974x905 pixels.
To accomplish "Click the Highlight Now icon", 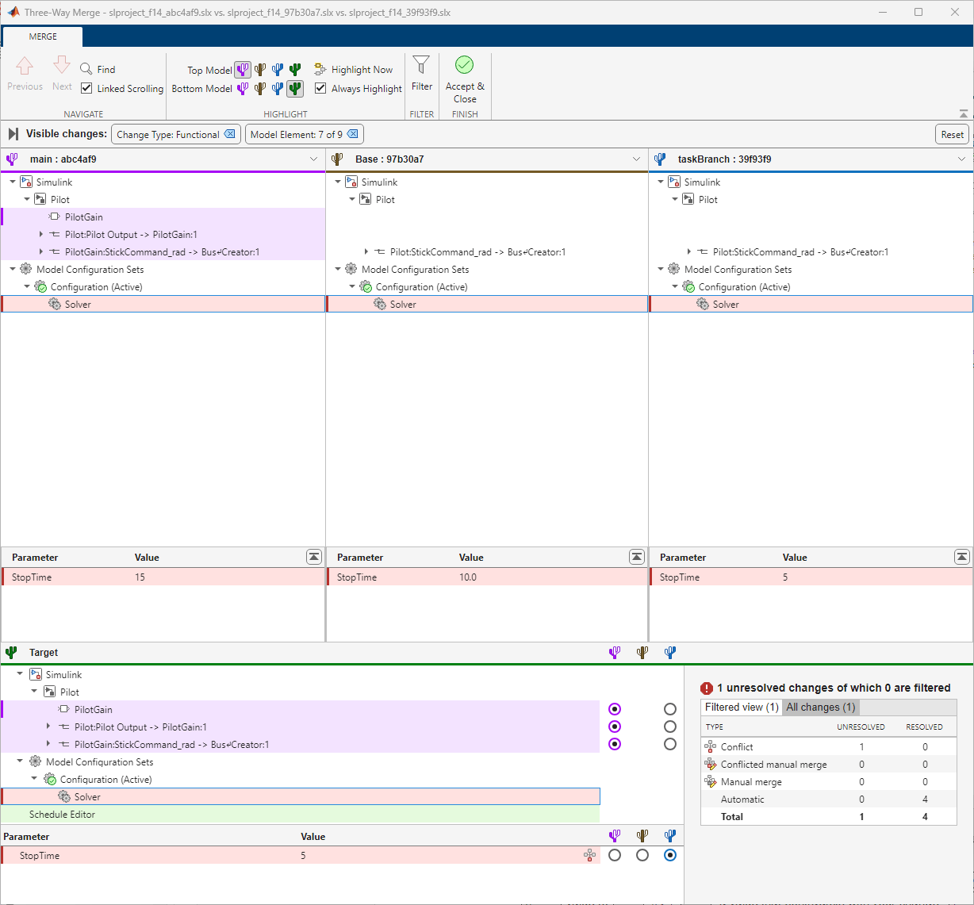I will [320, 70].
